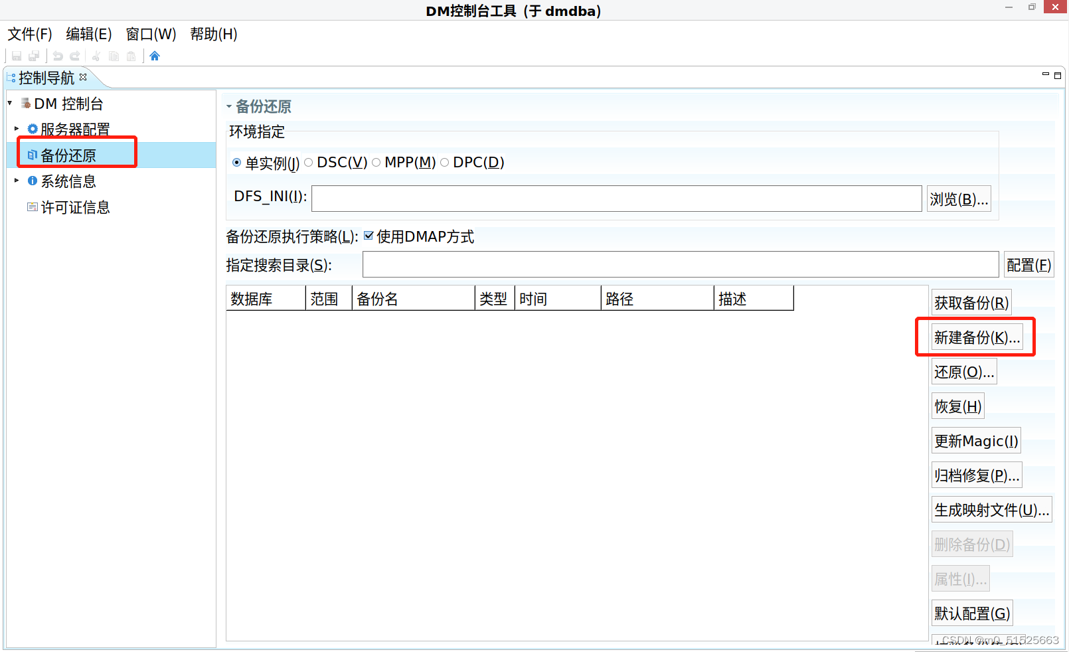Click the 获取备份(R) button
1069x652 pixels.
click(x=971, y=303)
